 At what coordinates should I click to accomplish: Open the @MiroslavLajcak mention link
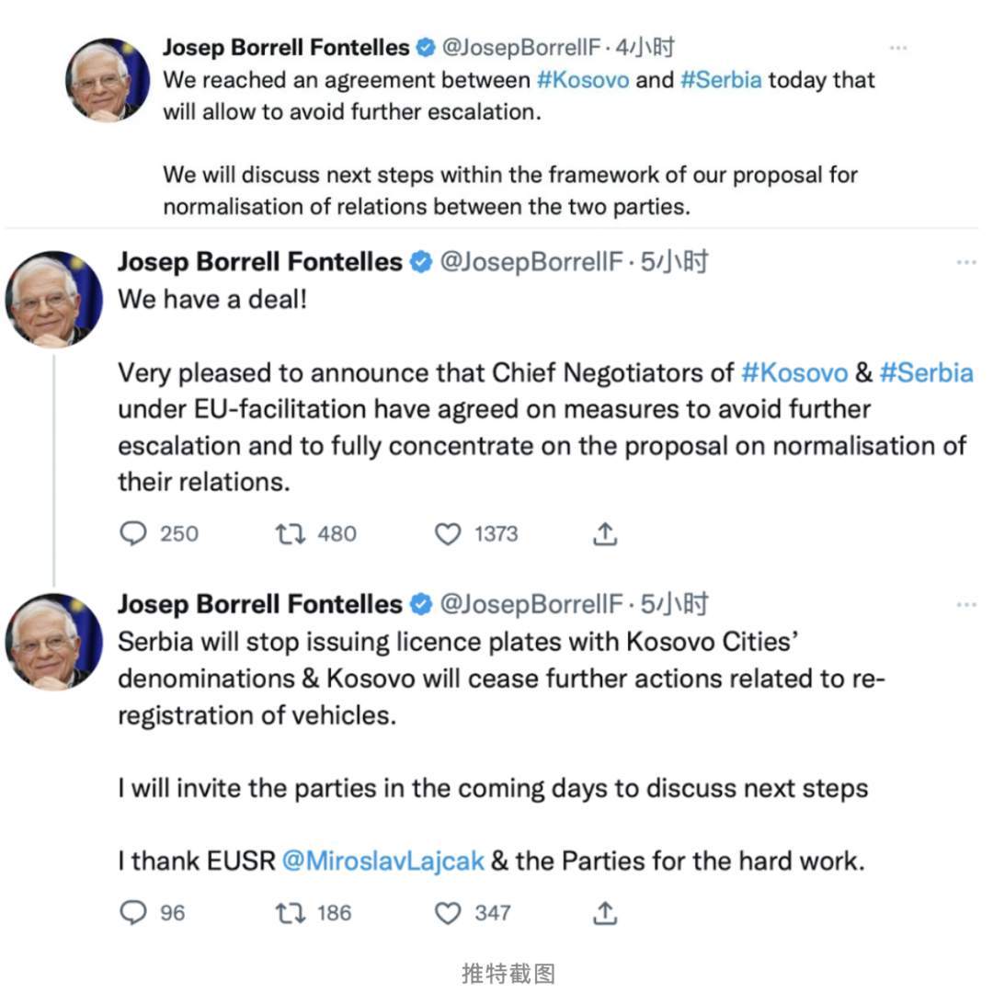[382, 862]
